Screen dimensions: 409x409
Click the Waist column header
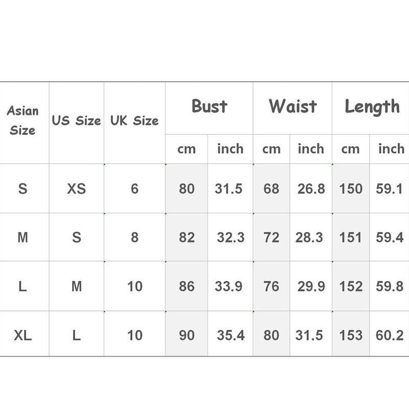tap(292, 108)
